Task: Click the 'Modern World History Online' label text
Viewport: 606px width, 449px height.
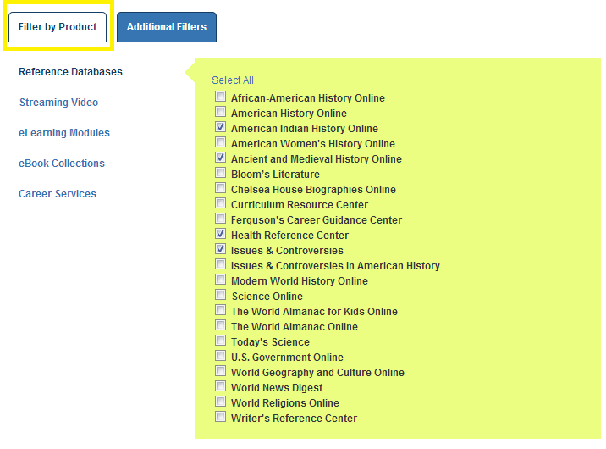Action: coord(300,281)
